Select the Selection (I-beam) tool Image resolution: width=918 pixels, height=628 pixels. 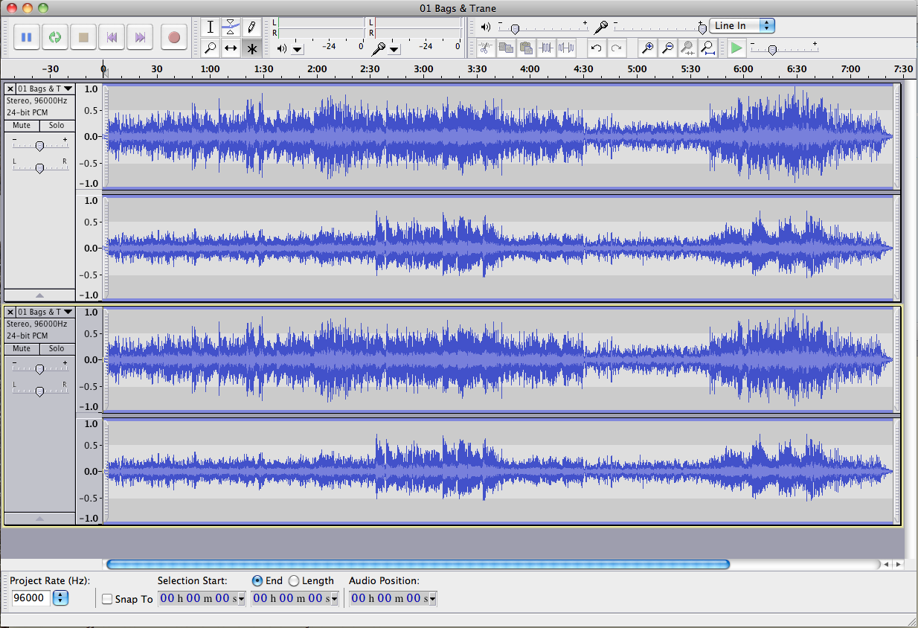[x=211, y=28]
